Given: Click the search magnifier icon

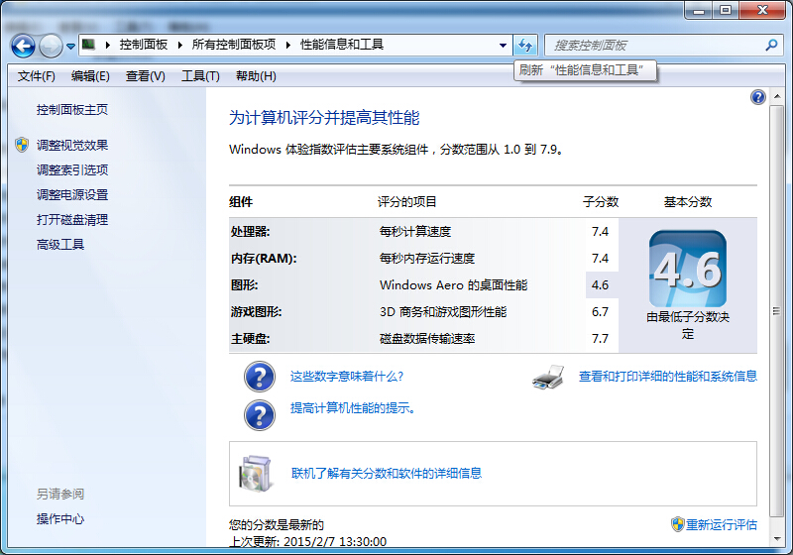Looking at the screenshot, I should (771, 45).
